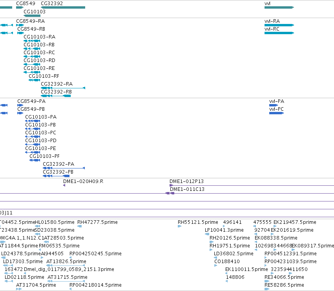Select the wl-RC transcript label
This screenshot has width=334, height=291.
272,29
